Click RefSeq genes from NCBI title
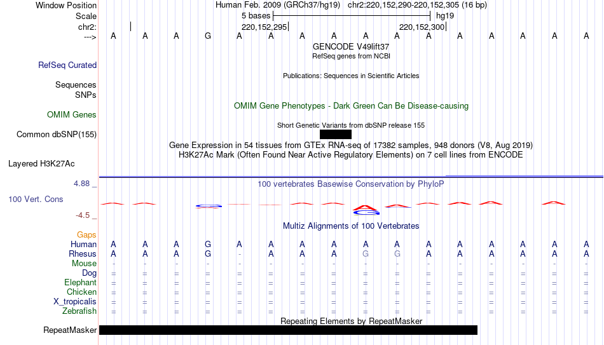Screen dimensions: 604x345 (x=351, y=56)
